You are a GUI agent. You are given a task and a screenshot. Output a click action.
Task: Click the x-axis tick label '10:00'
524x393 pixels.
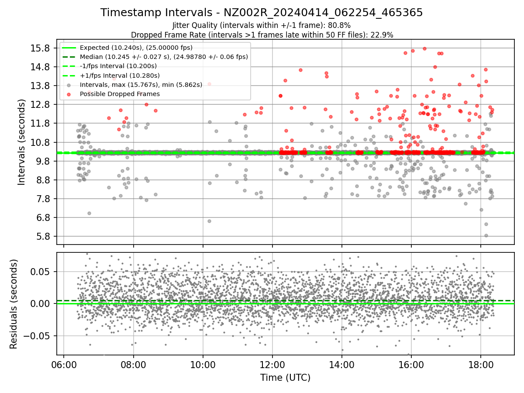(203, 364)
